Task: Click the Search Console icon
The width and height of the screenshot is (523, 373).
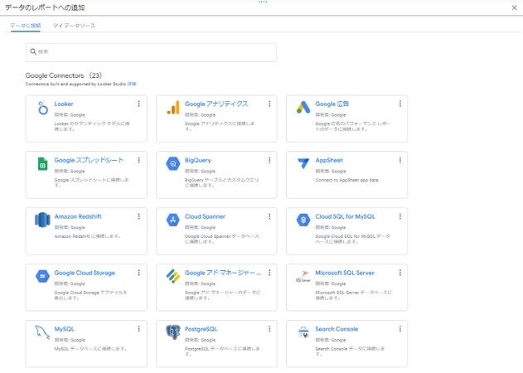Action: click(x=303, y=332)
